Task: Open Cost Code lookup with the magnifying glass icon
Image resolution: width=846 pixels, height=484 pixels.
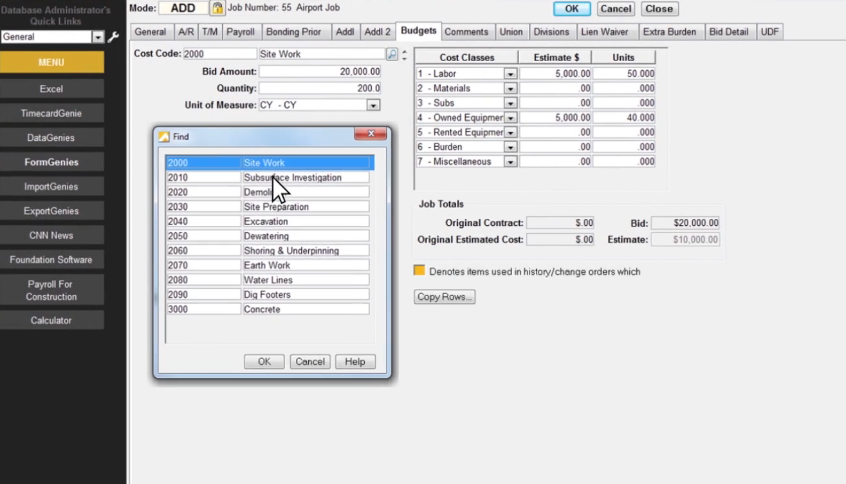Action: tap(391, 55)
